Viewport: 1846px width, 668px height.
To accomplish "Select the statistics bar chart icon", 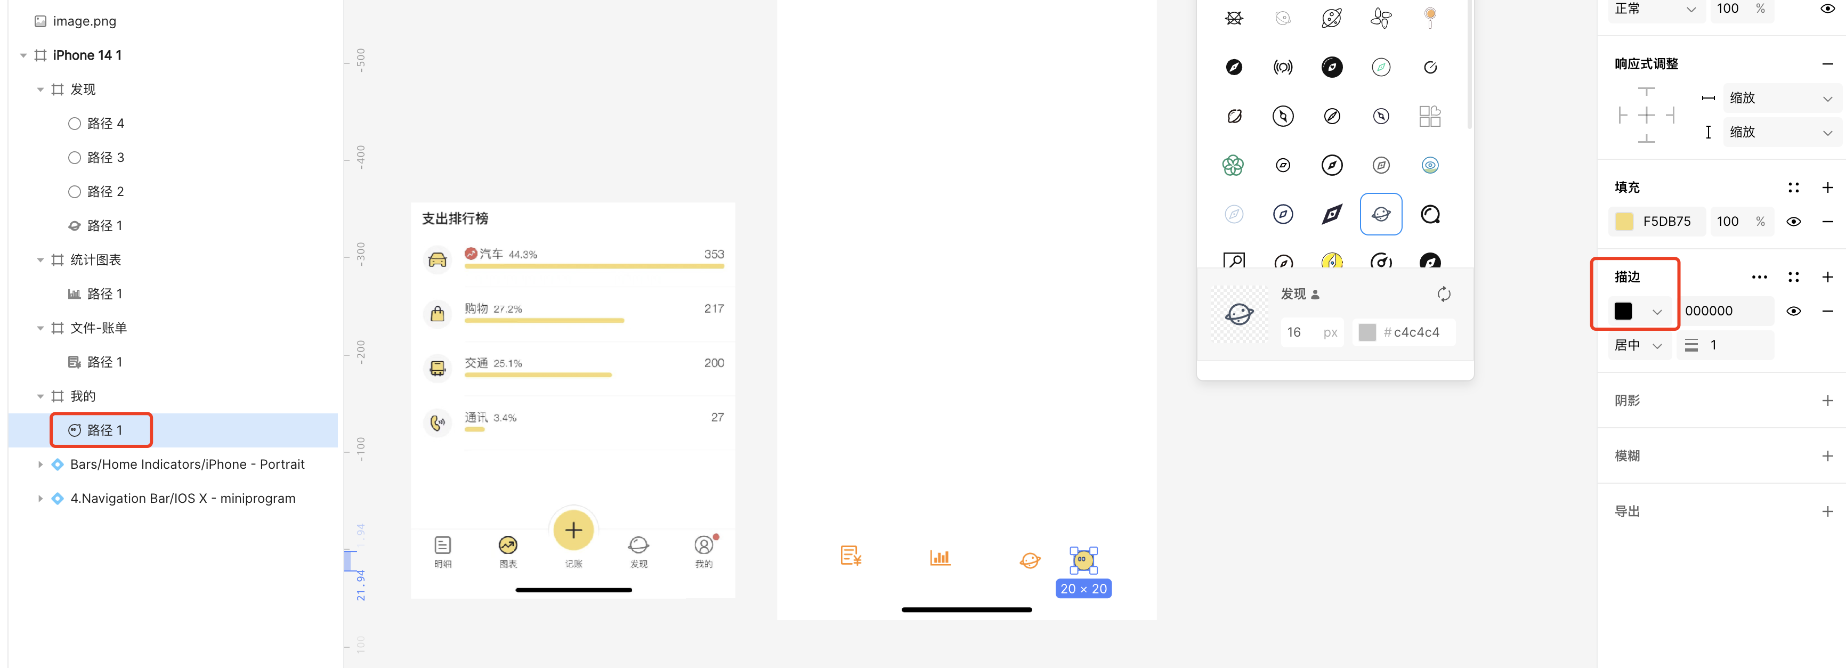I will coord(942,557).
